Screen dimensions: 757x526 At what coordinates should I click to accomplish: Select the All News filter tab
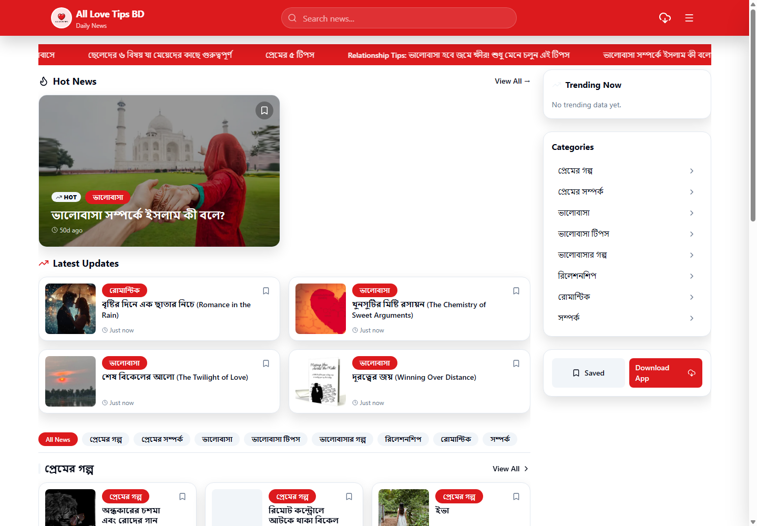tap(58, 439)
